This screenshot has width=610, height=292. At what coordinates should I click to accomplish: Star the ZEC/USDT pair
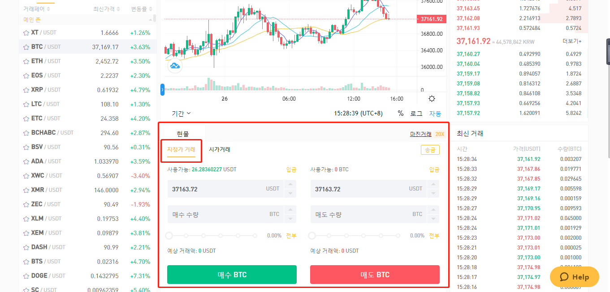(26, 204)
